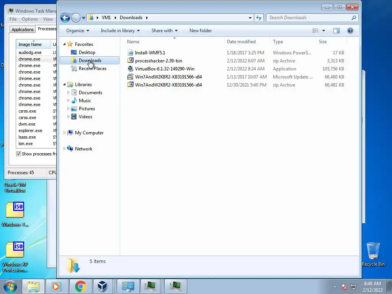Select the My Computer icon
The width and height of the screenshot is (392, 294).
pyautogui.click(x=70, y=132)
